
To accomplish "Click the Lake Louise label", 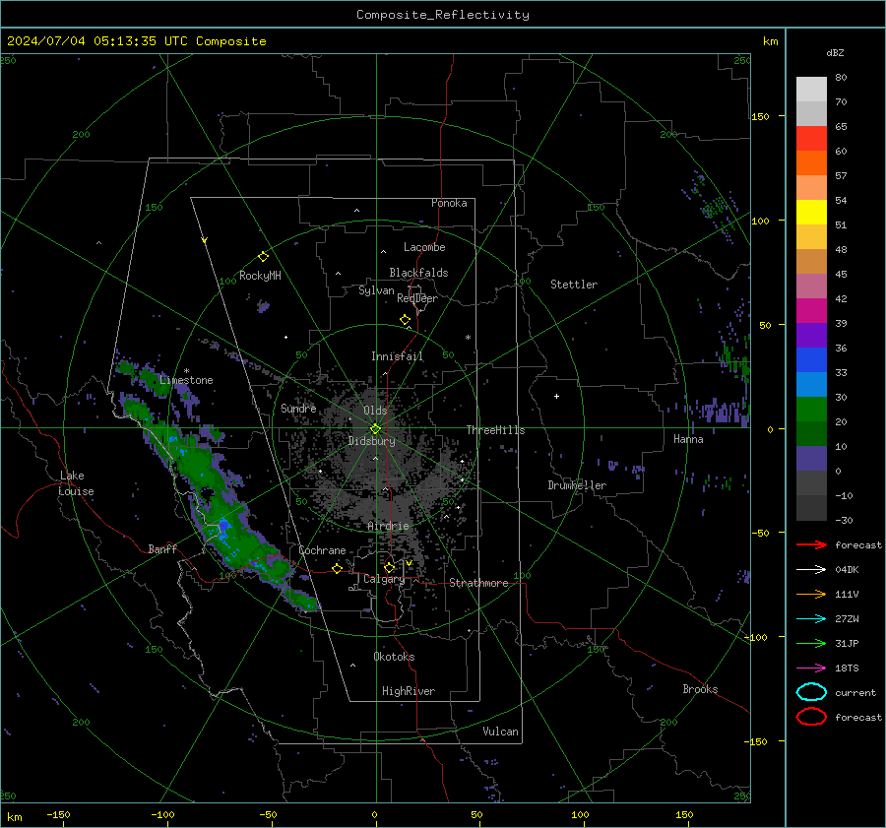I will pyautogui.click(x=76, y=483).
